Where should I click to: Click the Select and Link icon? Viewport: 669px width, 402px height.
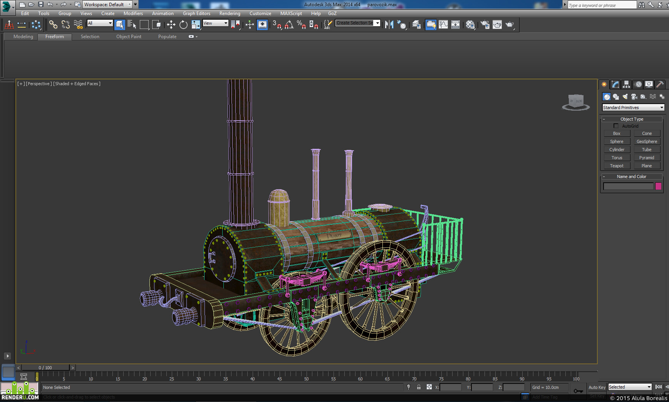53,25
